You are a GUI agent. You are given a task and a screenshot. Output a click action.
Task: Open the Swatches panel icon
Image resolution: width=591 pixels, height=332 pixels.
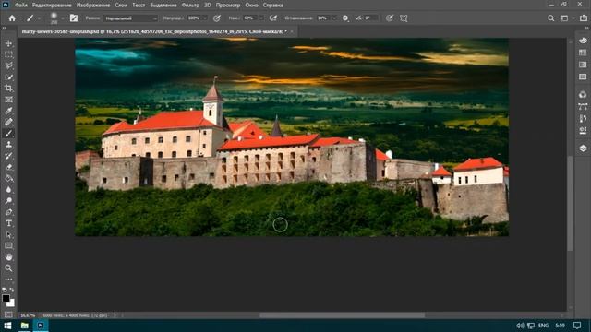[x=583, y=53]
